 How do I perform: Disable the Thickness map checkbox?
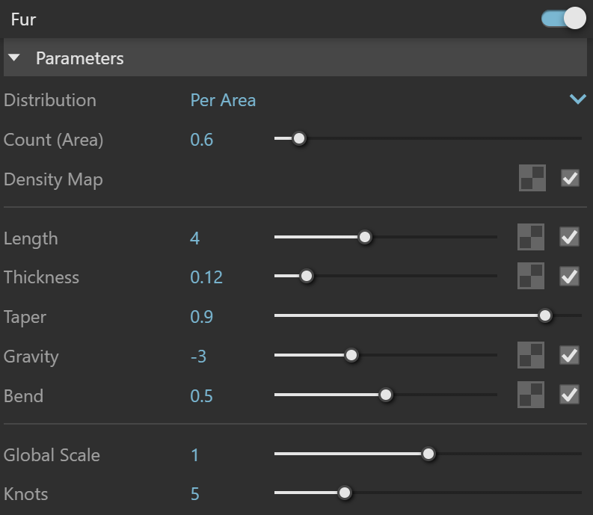click(x=569, y=276)
